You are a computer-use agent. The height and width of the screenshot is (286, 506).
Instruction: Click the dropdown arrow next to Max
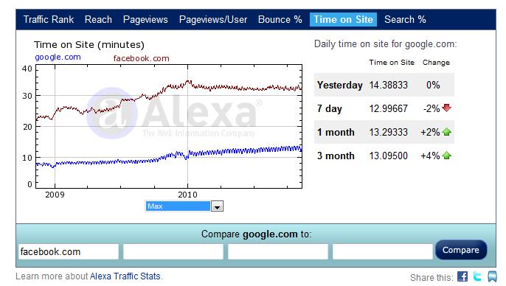217,206
